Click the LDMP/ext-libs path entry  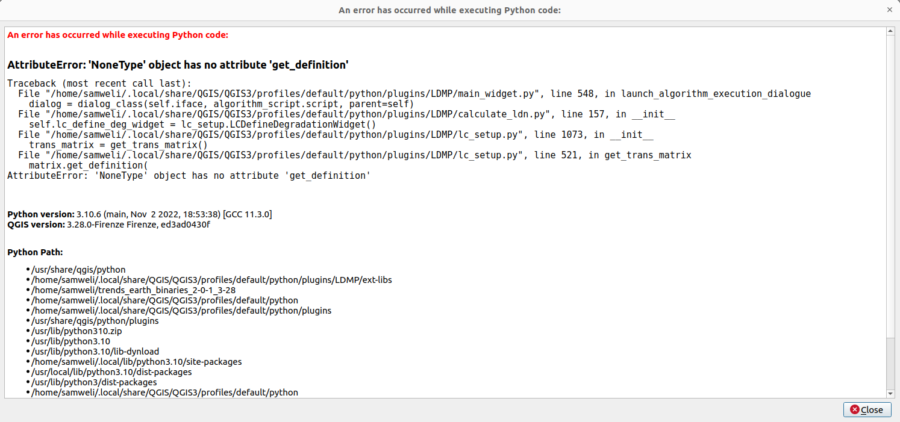211,279
